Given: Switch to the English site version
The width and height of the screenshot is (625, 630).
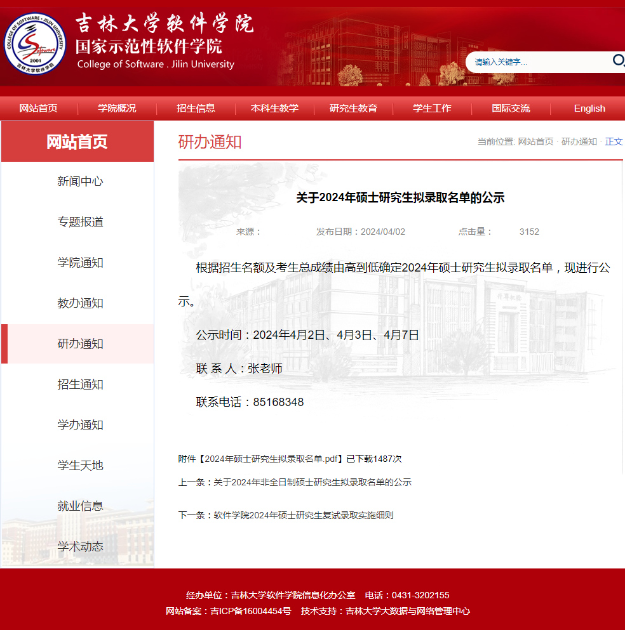Looking at the screenshot, I should 589,108.
